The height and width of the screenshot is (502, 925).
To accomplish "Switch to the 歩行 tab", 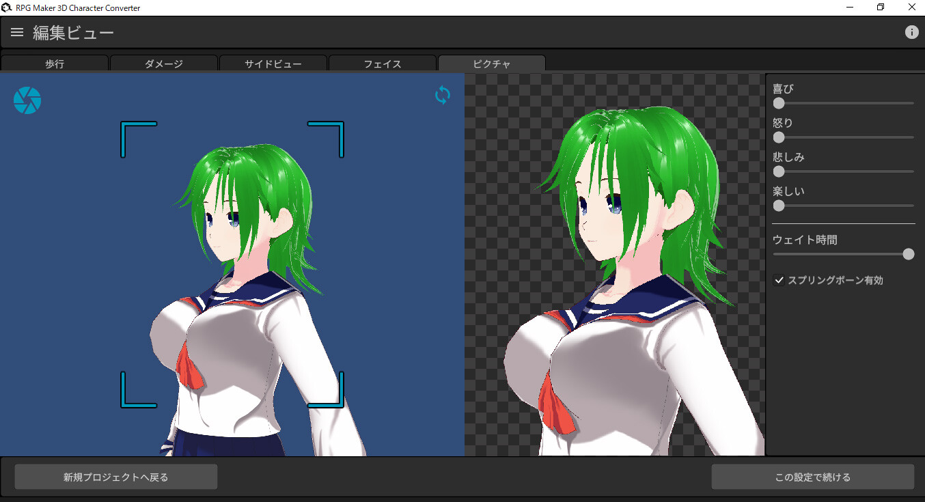I will [55, 63].
